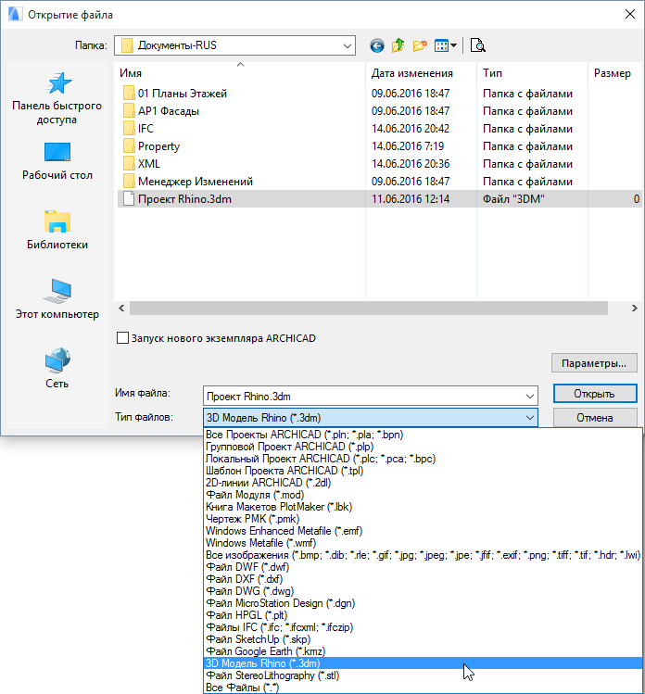This screenshot has width=645, height=694.
Task: Choose Файл SketchUp (*.skp)
Action: point(423,639)
